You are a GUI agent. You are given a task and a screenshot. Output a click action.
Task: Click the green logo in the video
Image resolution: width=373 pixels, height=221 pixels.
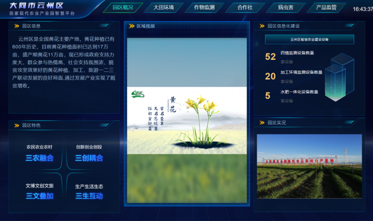[137, 94]
